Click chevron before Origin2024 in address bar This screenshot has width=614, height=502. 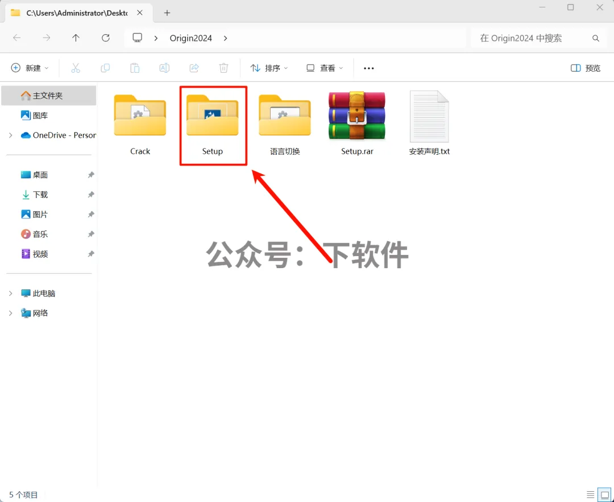(x=156, y=38)
